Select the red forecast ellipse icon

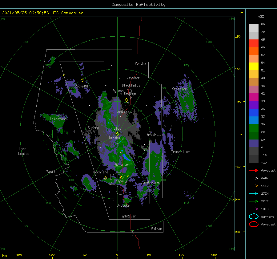[x=254, y=224]
